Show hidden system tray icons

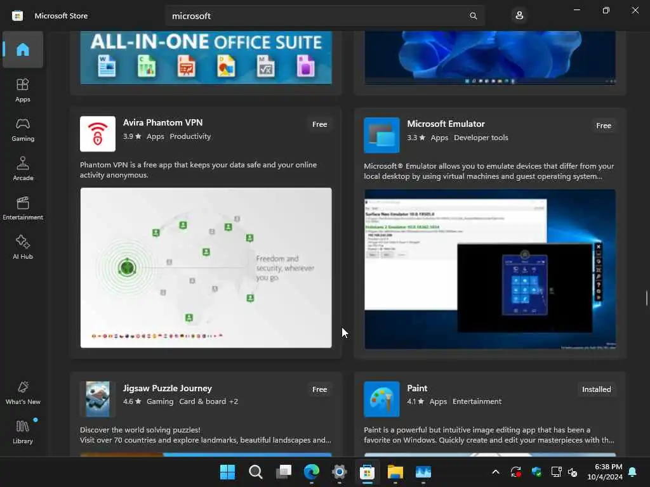(x=495, y=472)
